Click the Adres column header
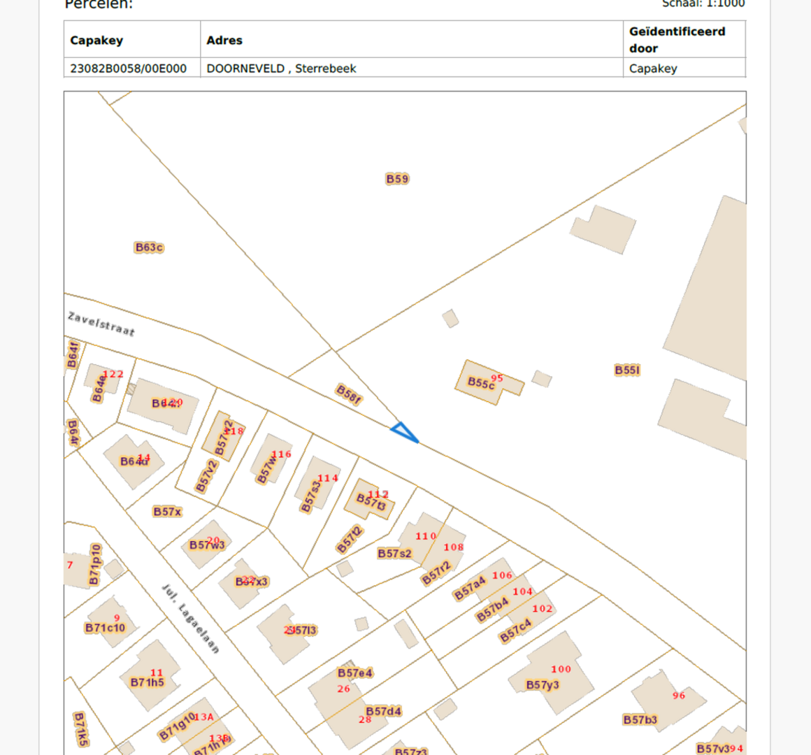The width and height of the screenshot is (811, 755). (x=224, y=40)
